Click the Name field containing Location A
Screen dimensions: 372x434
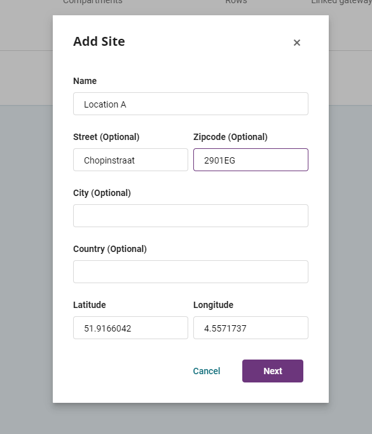191,104
